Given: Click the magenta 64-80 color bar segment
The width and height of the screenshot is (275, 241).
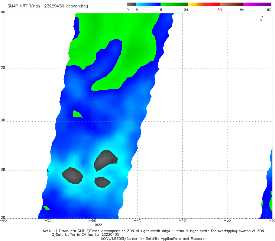Looking at the screenshot, I should tap(257, 4).
